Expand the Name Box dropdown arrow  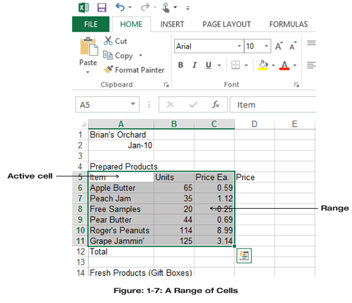[133, 104]
